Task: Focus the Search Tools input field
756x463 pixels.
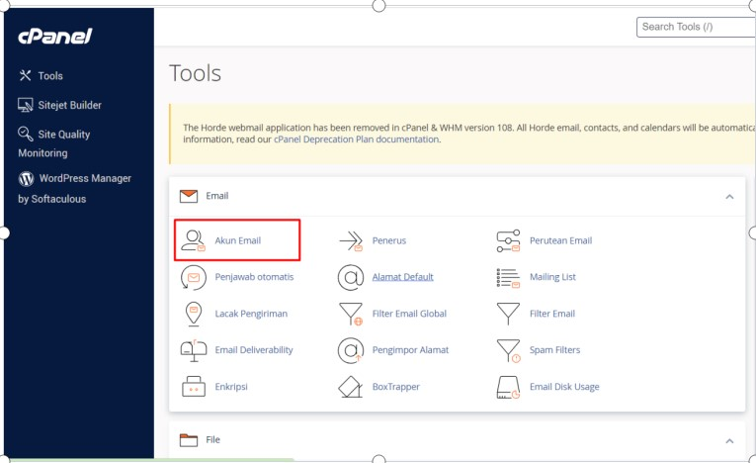Action: 696,27
